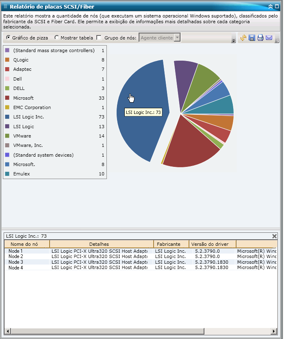
Task: Sort by the Detalhes column header
Action: [102, 244]
